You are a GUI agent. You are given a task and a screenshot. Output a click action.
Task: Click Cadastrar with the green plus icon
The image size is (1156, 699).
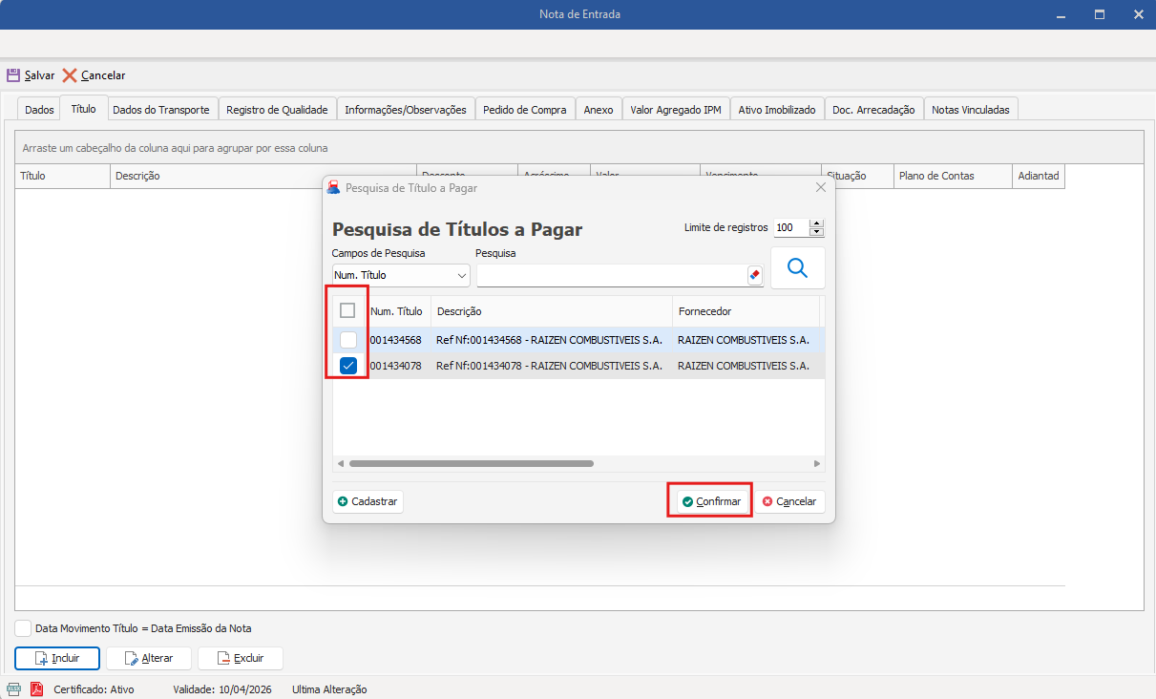point(368,501)
